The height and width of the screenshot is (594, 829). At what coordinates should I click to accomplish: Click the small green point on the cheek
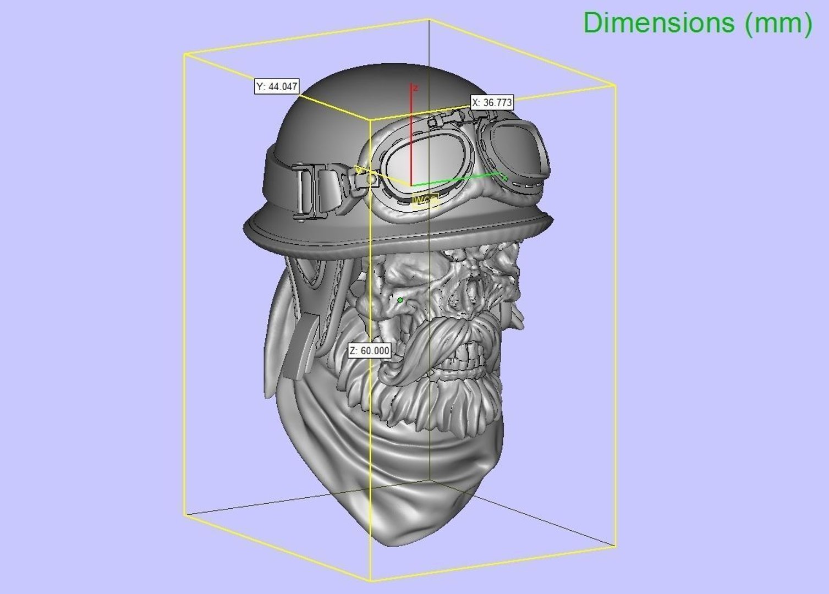[x=400, y=300]
